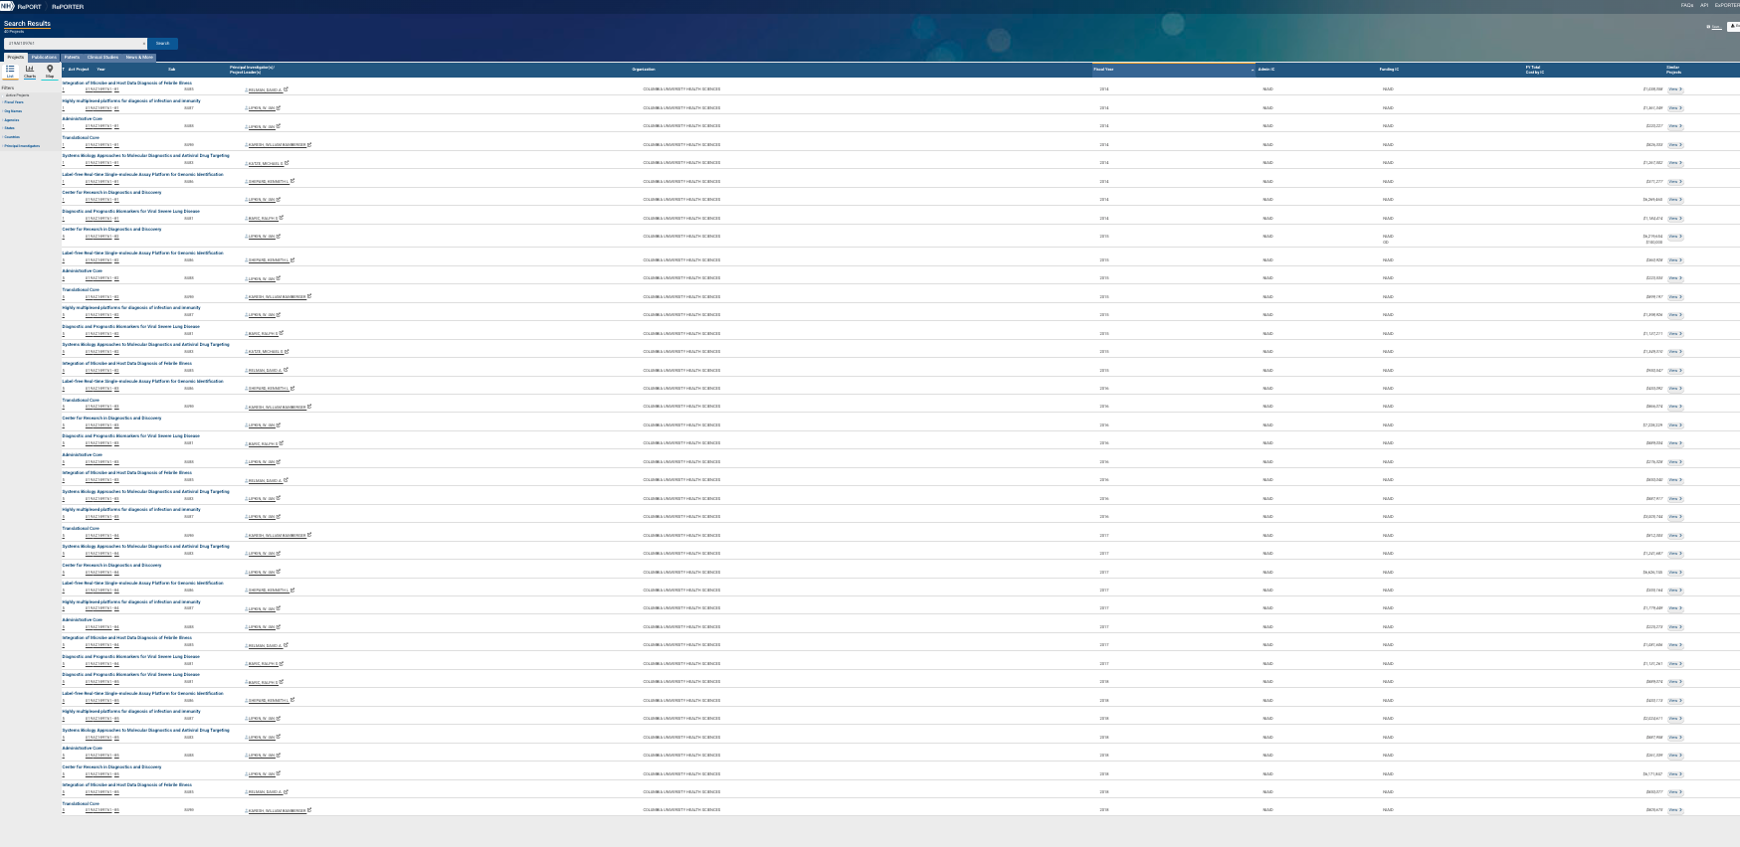Open the News & More tab
This screenshot has height=847, width=1740.
[140, 58]
